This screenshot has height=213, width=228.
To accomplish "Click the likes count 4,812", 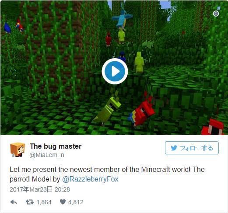I will coord(76,202).
